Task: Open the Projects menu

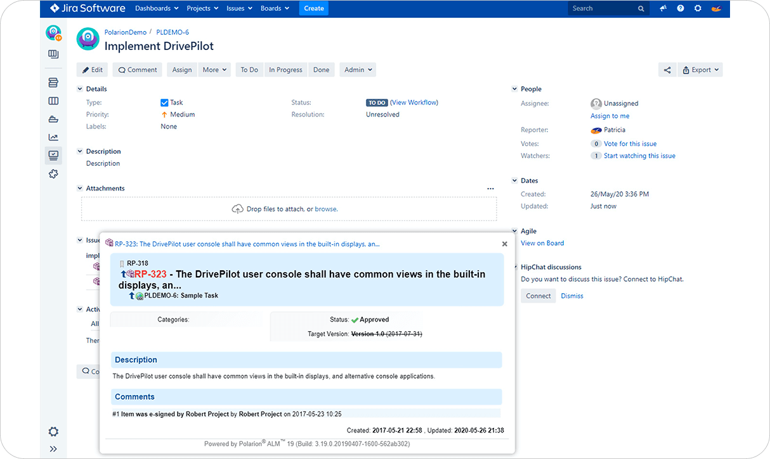Action: pyautogui.click(x=202, y=9)
